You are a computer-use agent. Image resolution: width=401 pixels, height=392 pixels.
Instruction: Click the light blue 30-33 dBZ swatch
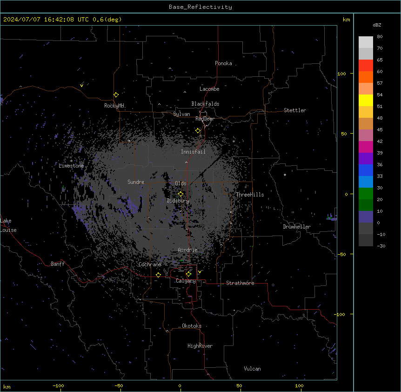(366, 182)
